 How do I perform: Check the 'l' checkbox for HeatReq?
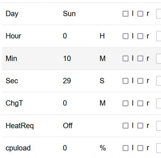coord(126,126)
